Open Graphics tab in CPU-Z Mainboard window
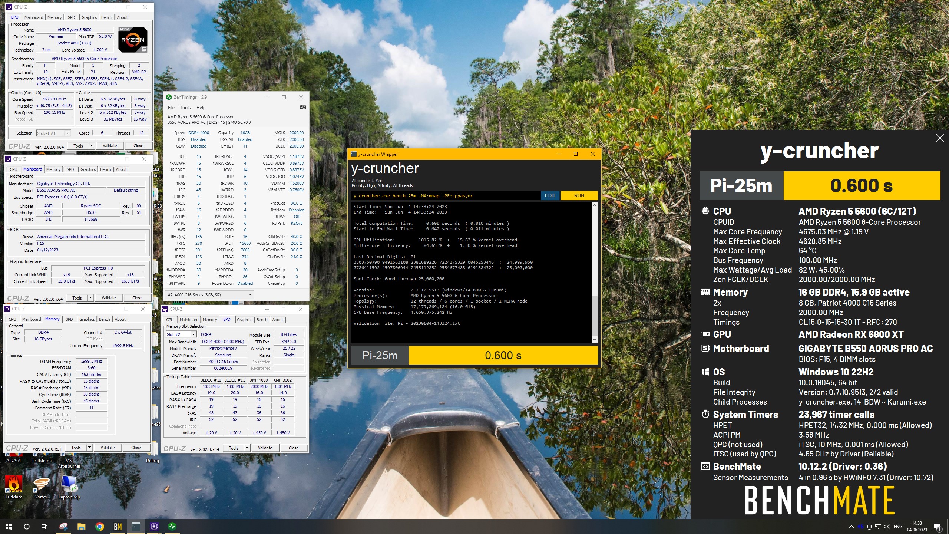This screenshot has width=949, height=534. [x=88, y=169]
